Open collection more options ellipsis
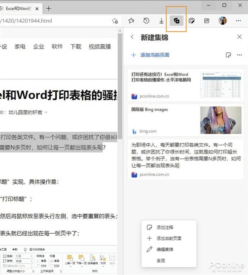248x275 pixels. 239,55
